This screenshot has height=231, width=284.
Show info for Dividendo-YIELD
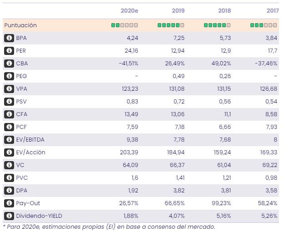coord(9,216)
